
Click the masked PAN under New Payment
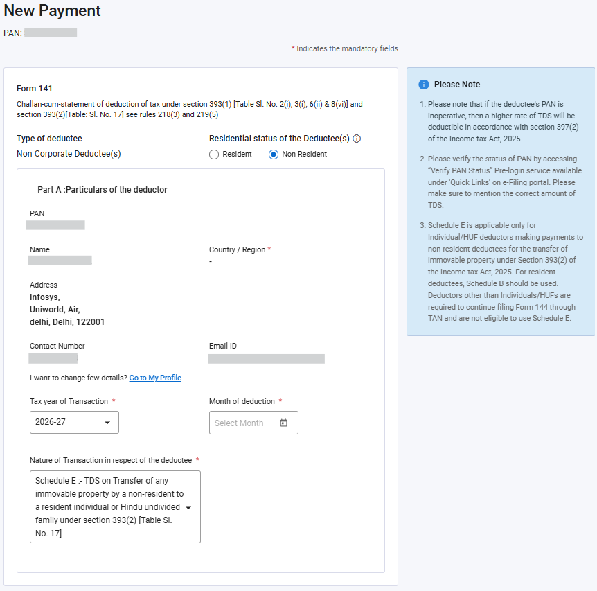pos(51,33)
